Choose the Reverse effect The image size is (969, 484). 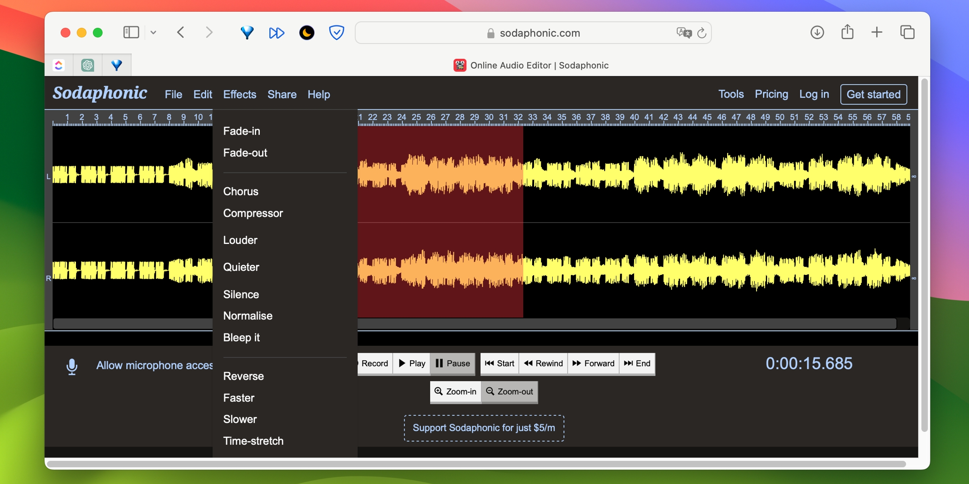(243, 376)
